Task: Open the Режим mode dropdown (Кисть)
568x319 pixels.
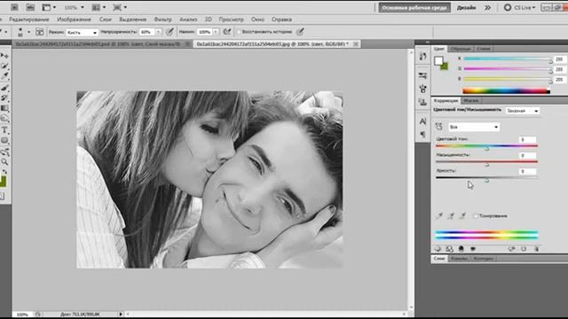Action: [83, 32]
